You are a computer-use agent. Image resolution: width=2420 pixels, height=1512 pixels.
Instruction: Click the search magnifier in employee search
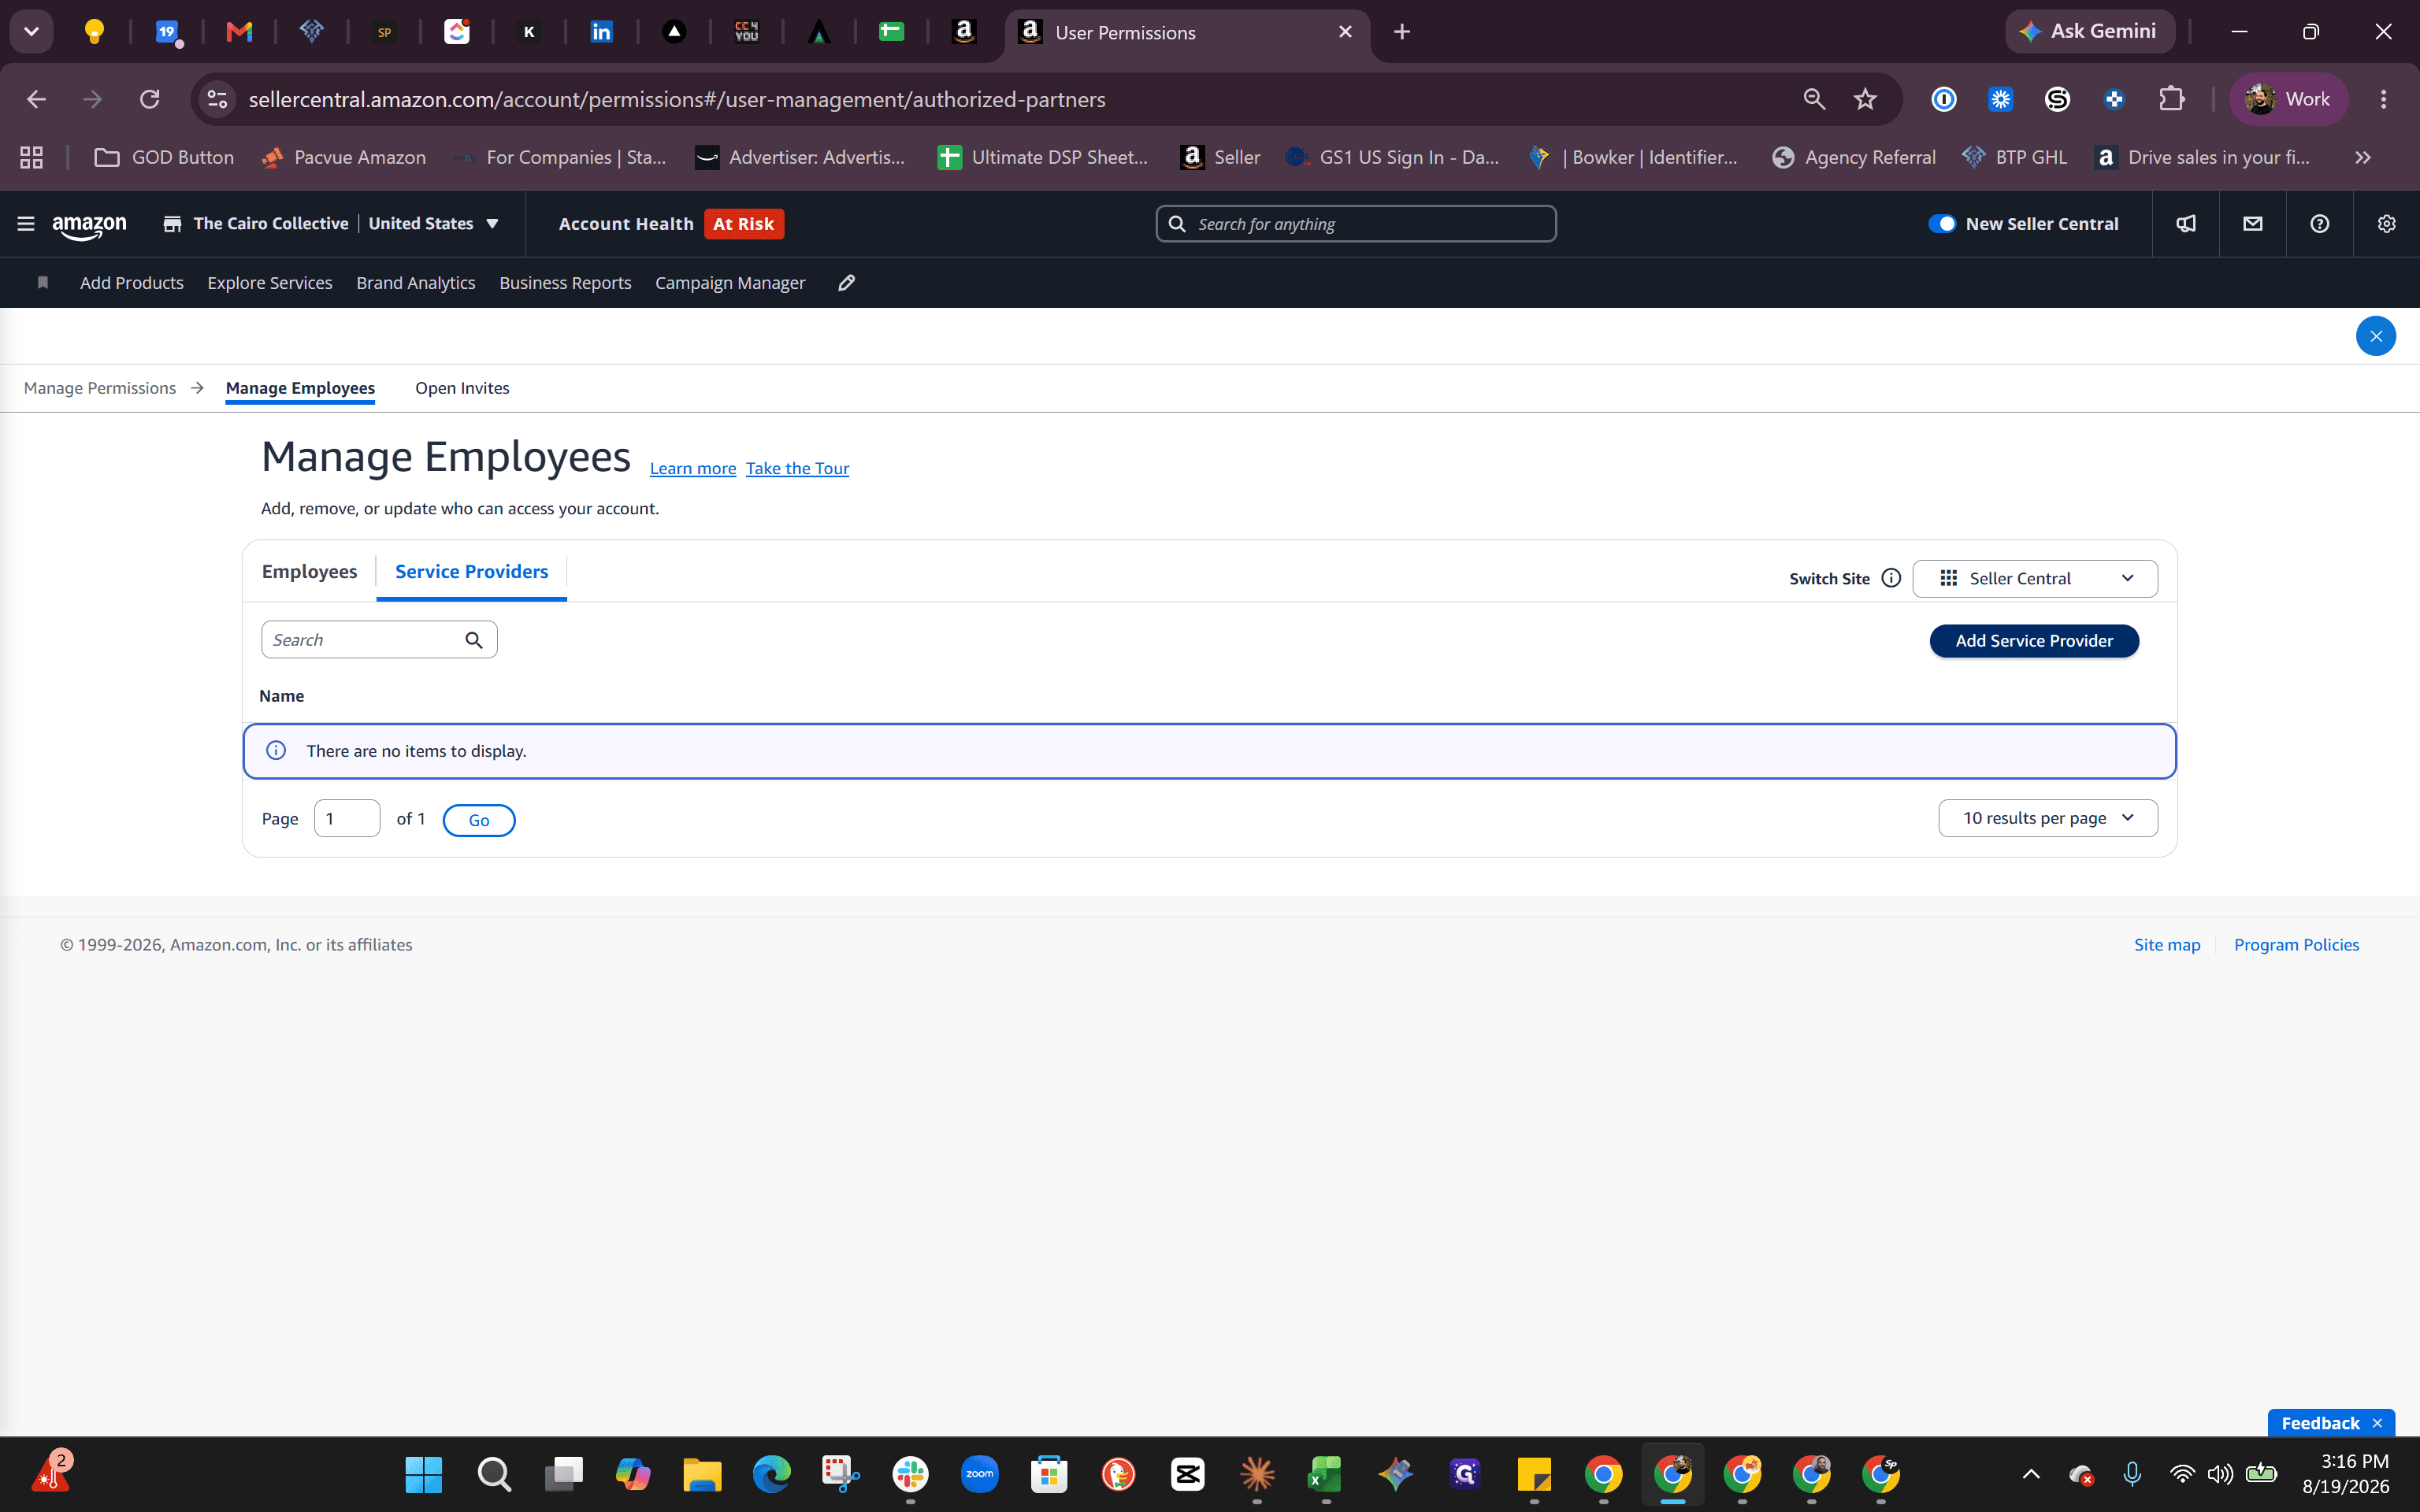(474, 640)
